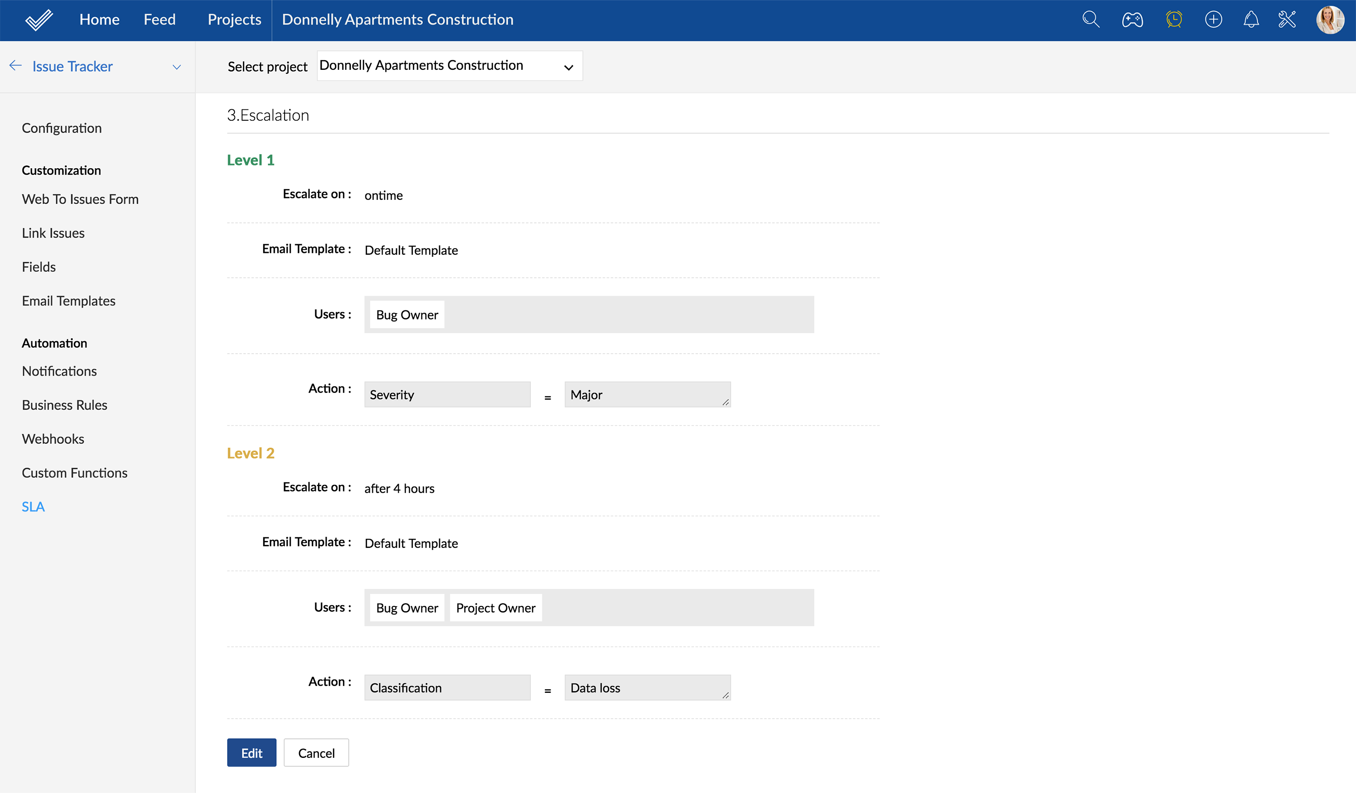Open Email Templates in sidebar
This screenshot has height=793, width=1356.
pyautogui.click(x=69, y=301)
